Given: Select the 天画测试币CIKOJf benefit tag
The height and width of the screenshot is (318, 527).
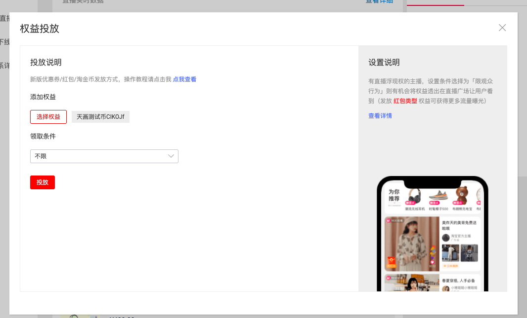Looking at the screenshot, I should pyautogui.click(x=100, y=117).
